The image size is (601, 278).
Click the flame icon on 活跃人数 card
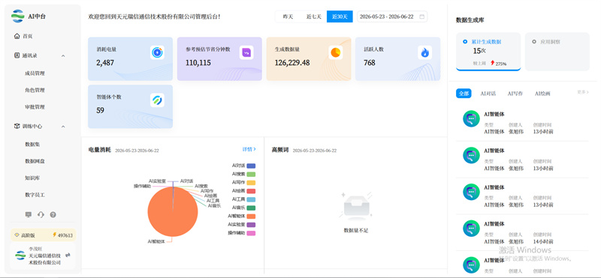424,52
